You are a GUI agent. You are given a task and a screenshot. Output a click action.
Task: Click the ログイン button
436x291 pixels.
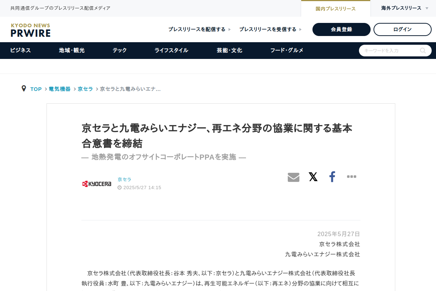pos(403,29)
